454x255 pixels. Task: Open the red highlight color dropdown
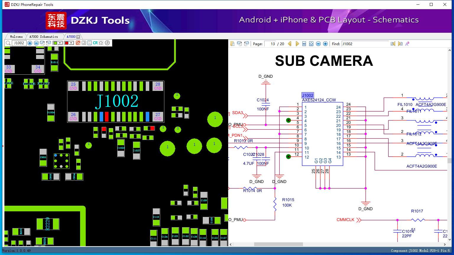click(71, 43)
